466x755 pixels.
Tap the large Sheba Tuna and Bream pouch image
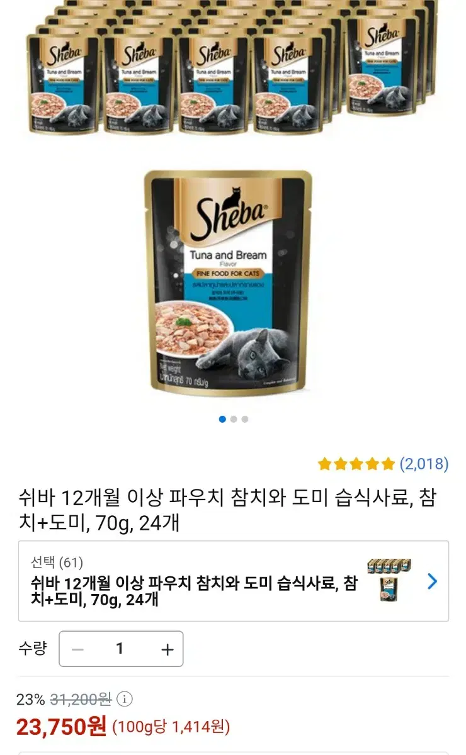[x=228, y=282]
